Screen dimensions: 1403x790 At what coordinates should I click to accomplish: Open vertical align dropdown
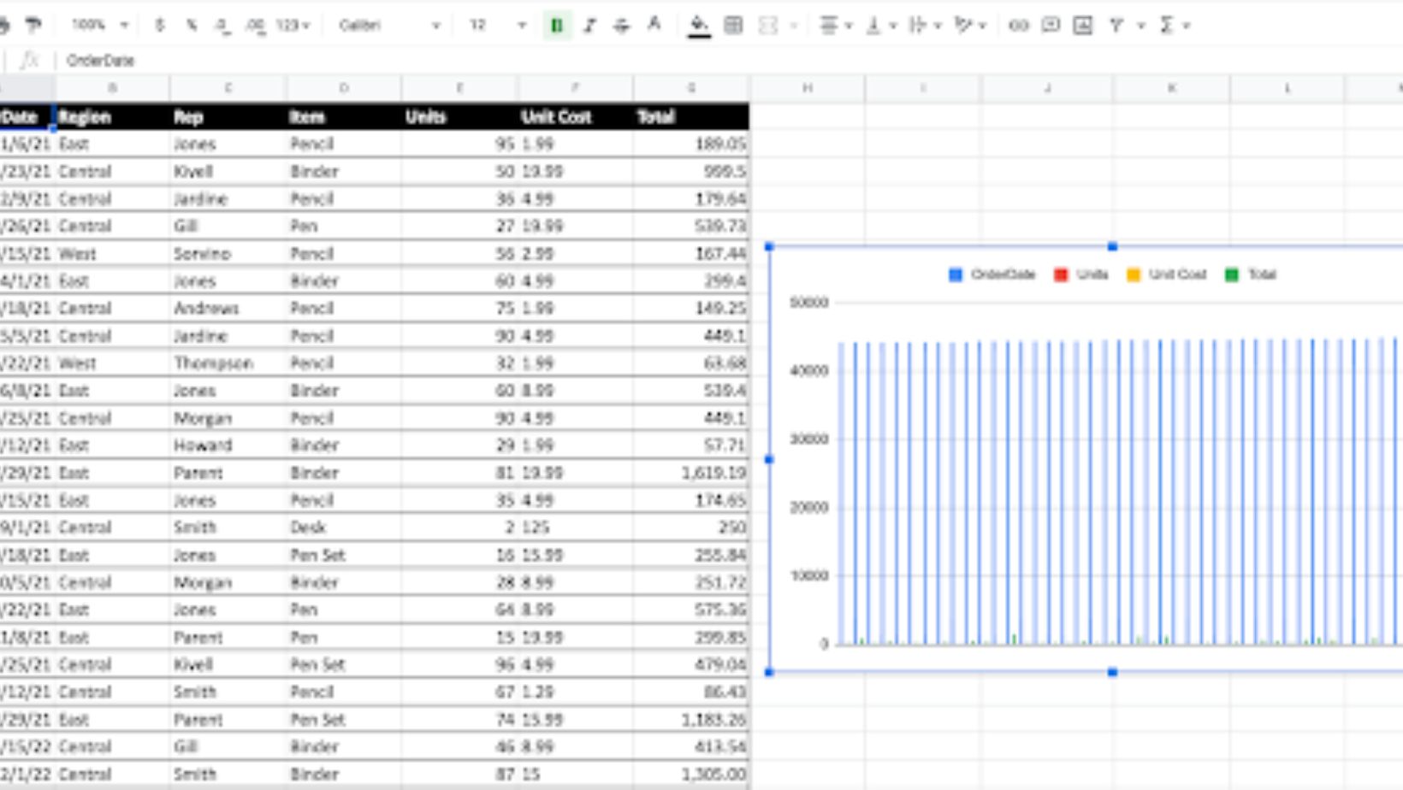pyautogui.click(x=880, y=26)
